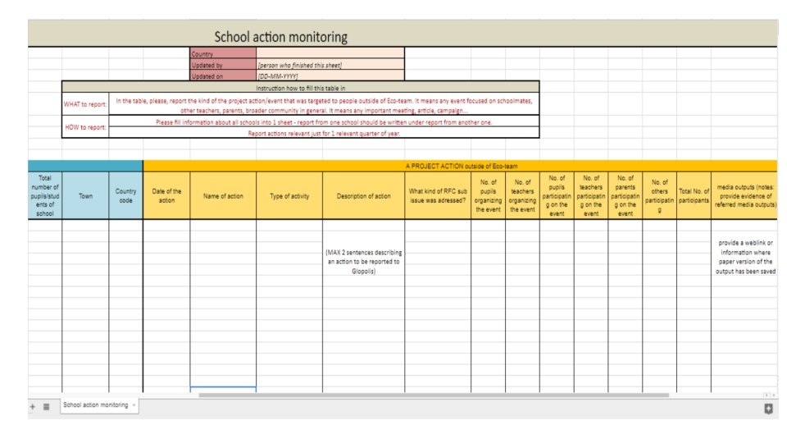Select the Name of action header
This screenshot has height=443, width=787.
[223, 195]
